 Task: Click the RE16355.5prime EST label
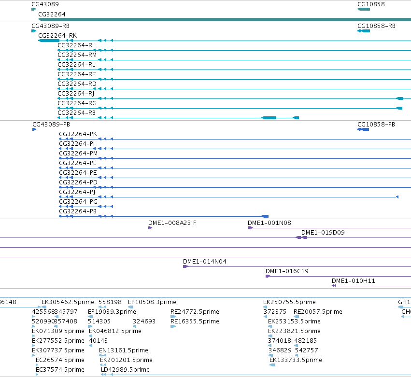195,321
